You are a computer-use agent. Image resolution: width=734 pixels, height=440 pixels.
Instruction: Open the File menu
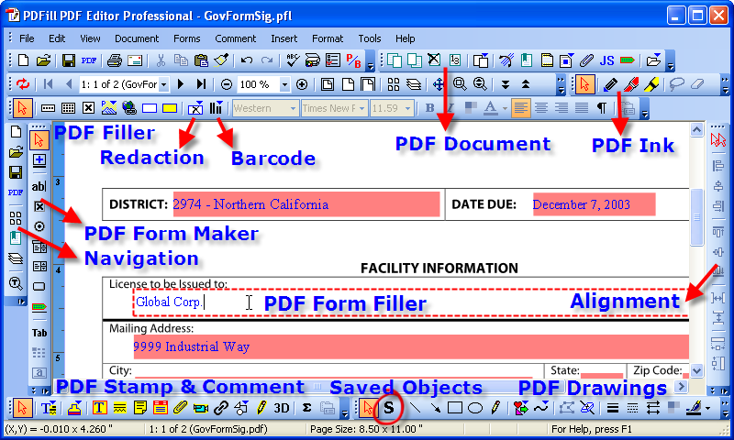point(27,38)
